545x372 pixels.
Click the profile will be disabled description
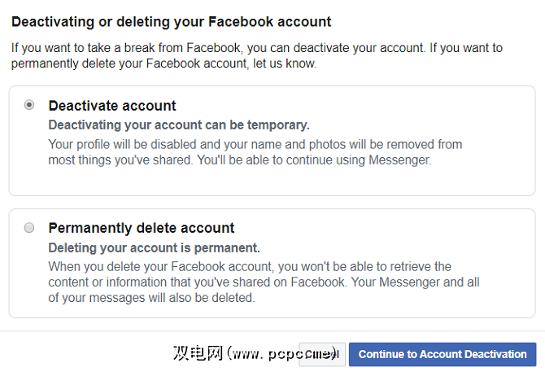tap(255, 144)
